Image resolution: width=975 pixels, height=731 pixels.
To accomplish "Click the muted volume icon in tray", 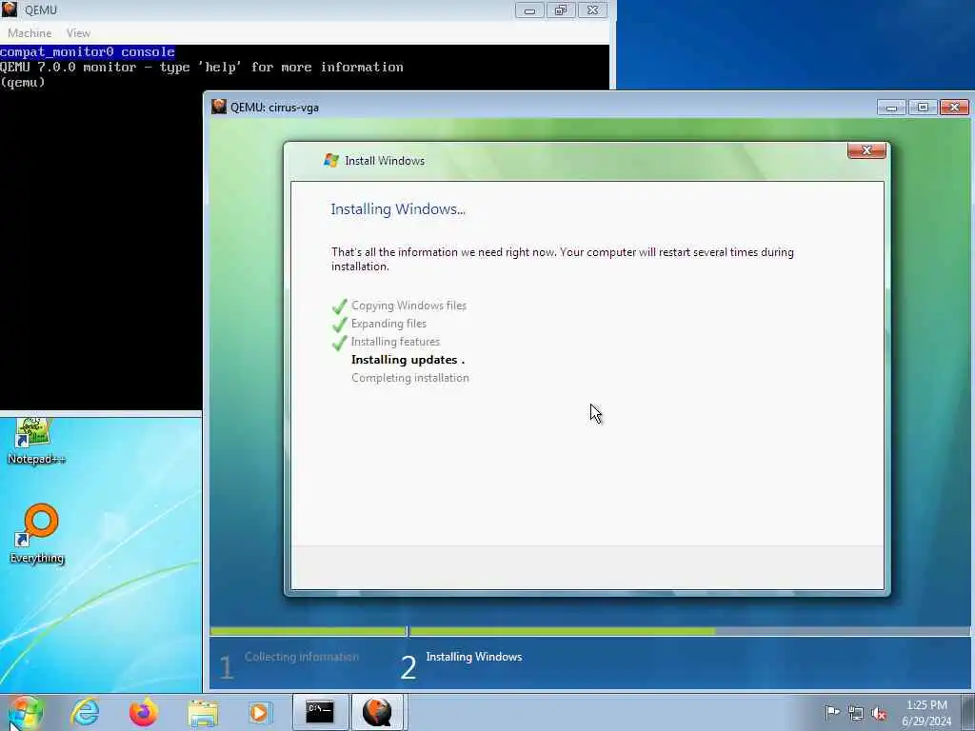I will [879, 713].
